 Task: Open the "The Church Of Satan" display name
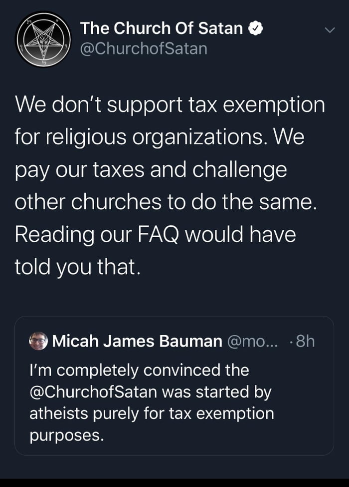click(162, 29)
